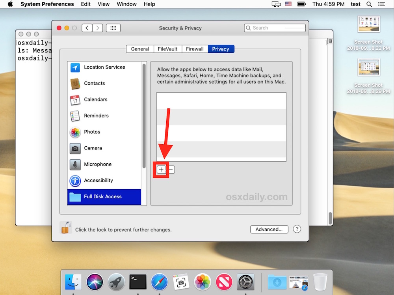394x295 pixels.
Task: Open Safari from the Dock
Action: 159,282
